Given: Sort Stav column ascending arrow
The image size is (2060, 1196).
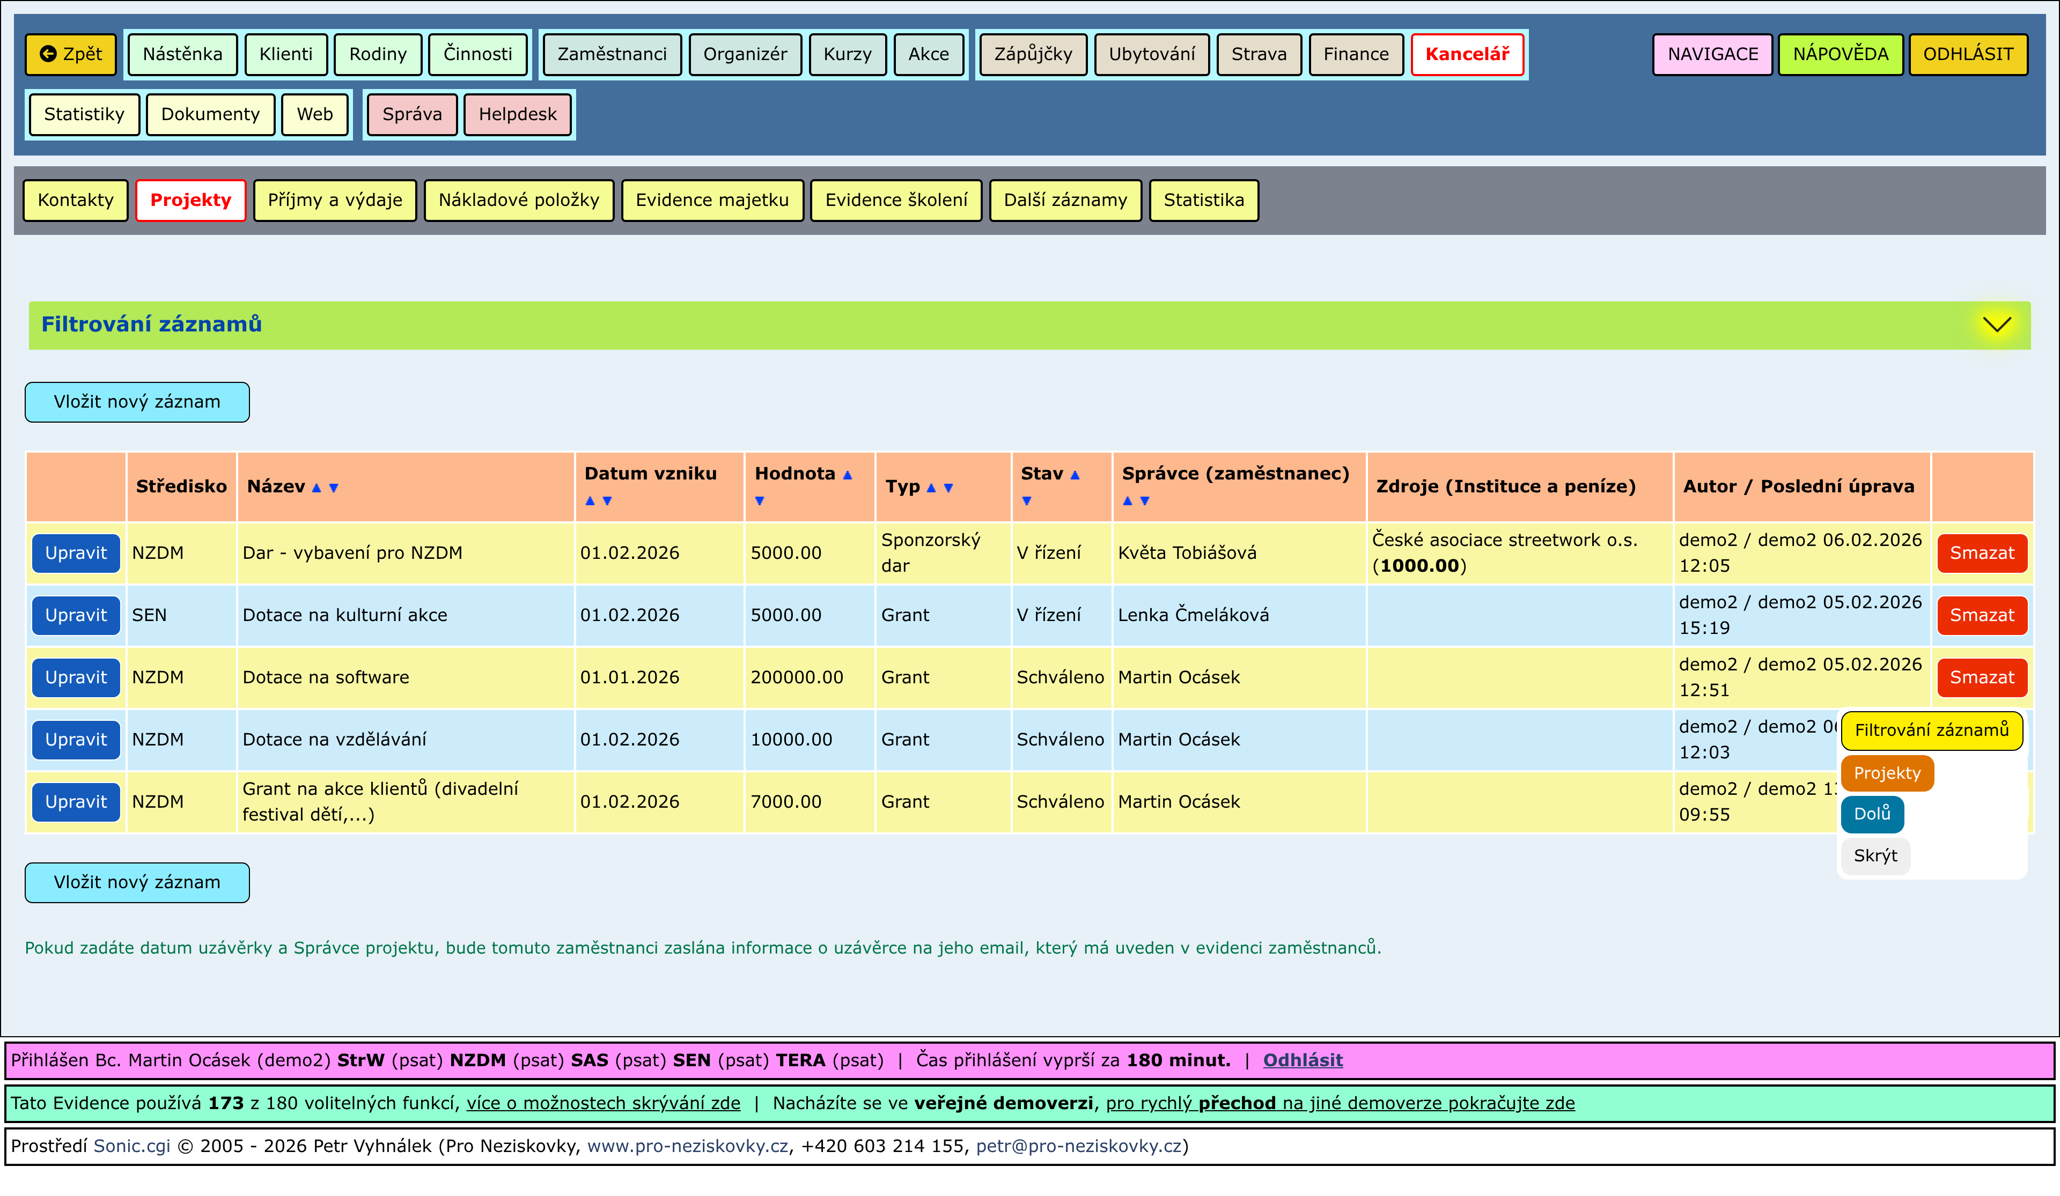Looking at the screenshot, I should point(1075,475).
